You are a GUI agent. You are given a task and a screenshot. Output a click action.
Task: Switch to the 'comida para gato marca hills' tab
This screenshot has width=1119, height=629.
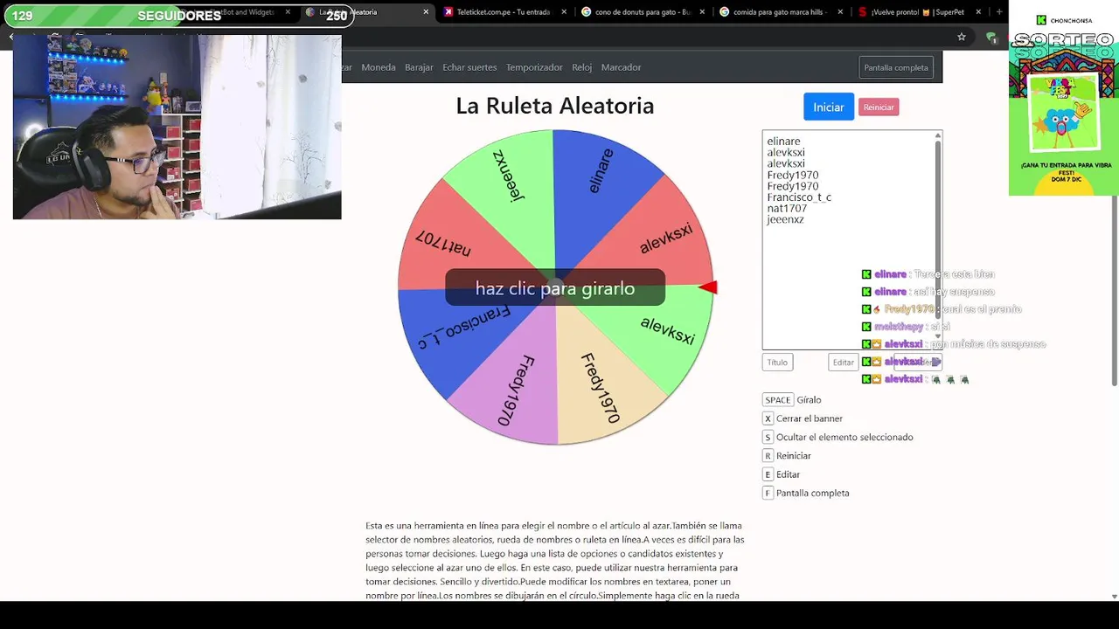(780, 12)
